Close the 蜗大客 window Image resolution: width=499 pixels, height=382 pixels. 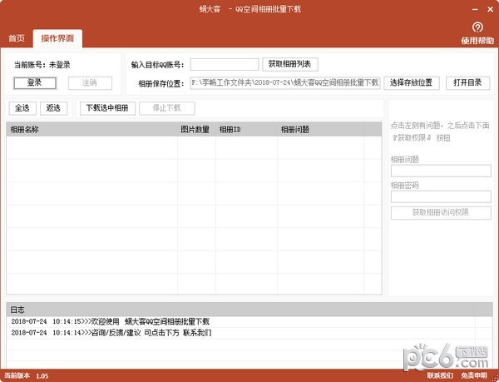click(x=490, y=10)
